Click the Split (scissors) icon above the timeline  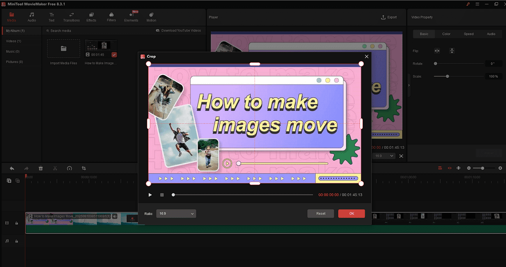pos(55,168)
